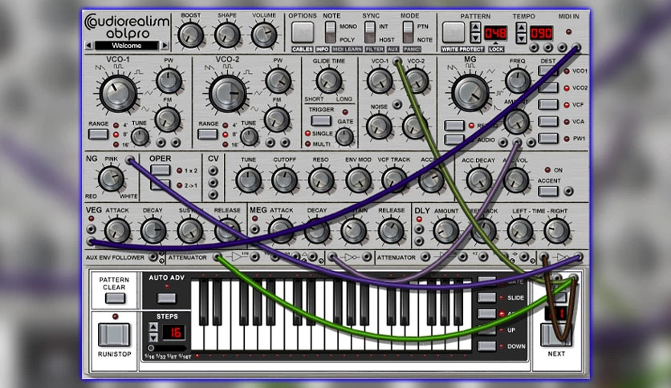The width and height of the screenshot is (671, 388).
Task: Toggle the SYNC int/host switch
Action: pos(370,33)
